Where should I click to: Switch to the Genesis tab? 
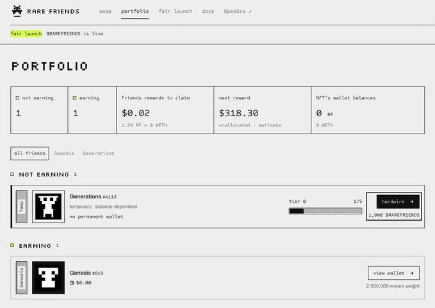pos(64,153)
